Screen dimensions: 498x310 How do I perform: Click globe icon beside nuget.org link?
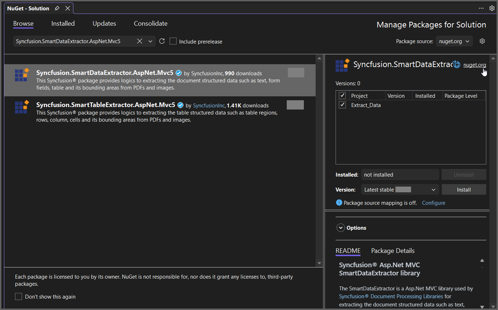(x=457, y=65)
